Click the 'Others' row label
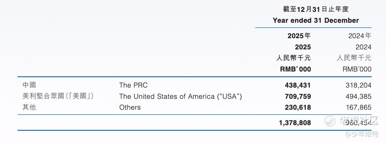 pyautogui.click(x=130, y=107)
